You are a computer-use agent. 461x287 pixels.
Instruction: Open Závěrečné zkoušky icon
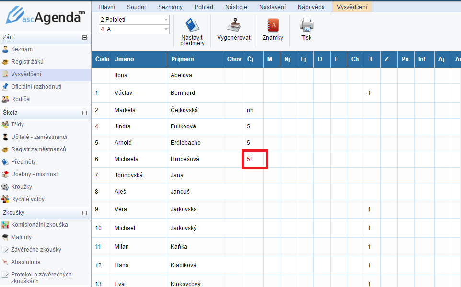(x=5, y=250)
